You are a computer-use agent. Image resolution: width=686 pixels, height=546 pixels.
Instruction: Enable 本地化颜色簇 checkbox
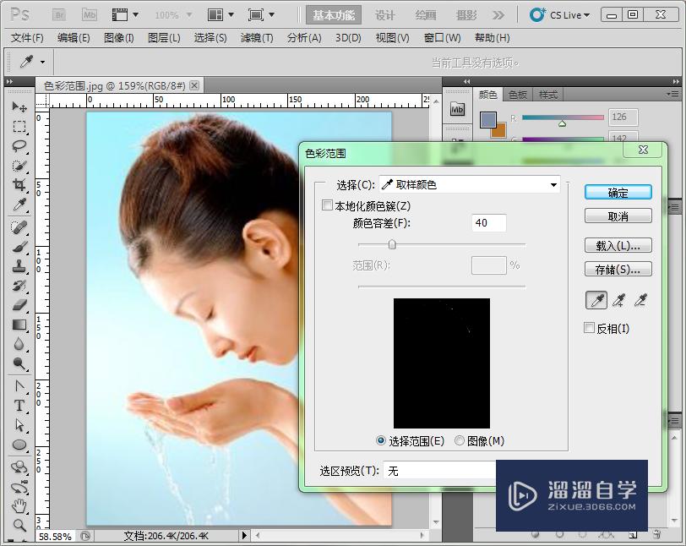point(327,205)
